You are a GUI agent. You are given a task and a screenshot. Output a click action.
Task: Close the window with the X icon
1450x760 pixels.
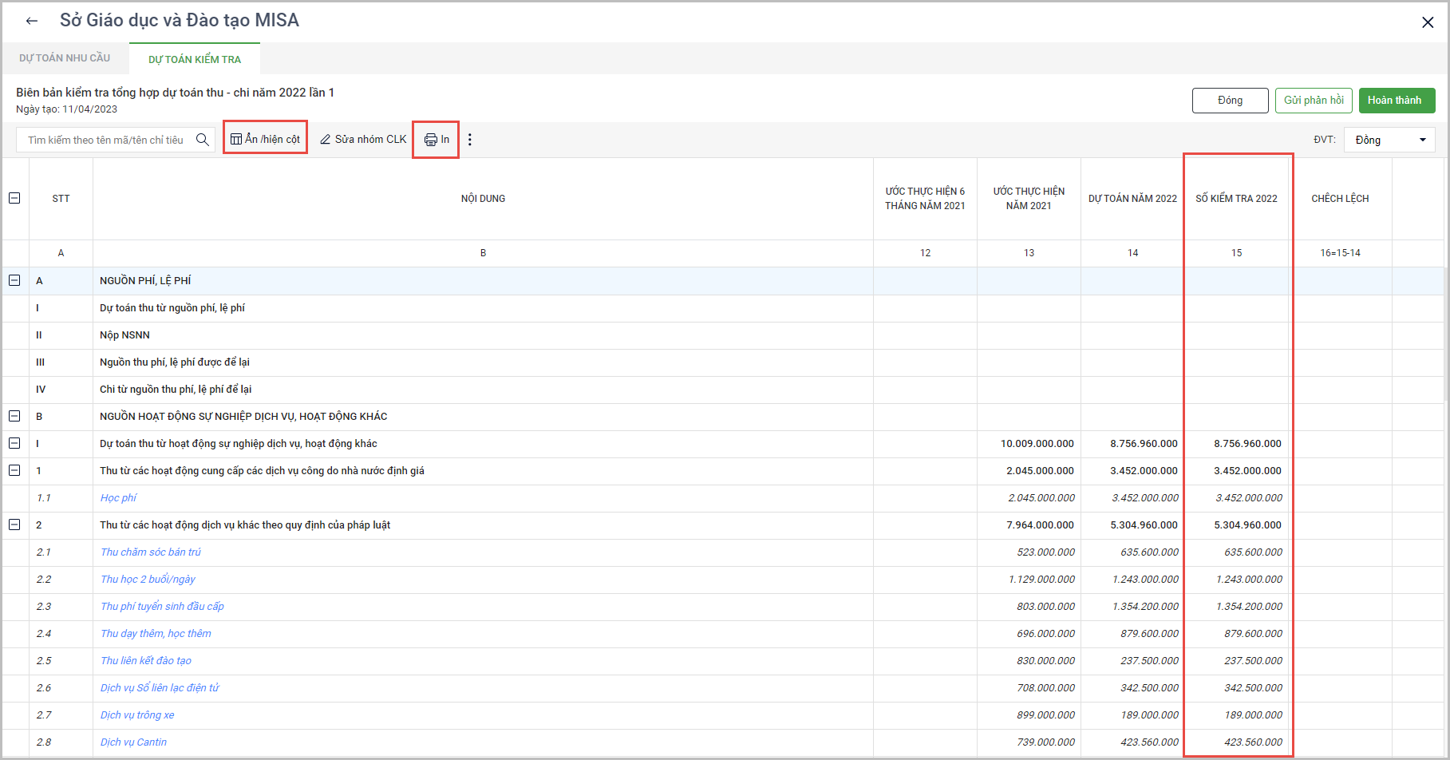(1427, 22)
